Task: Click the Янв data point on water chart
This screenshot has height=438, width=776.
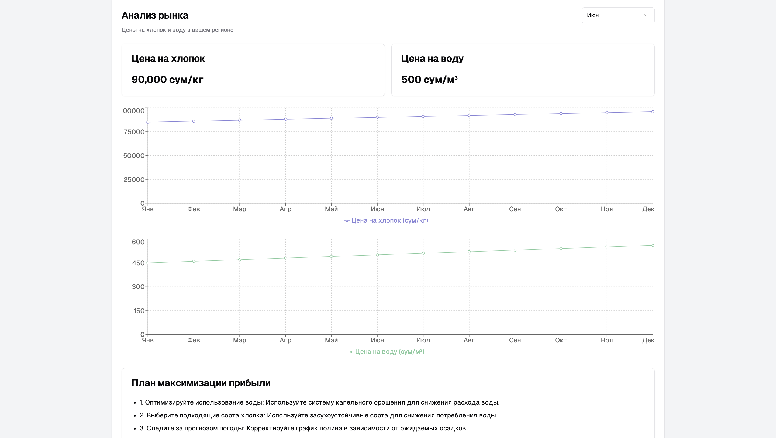Action: 148,263
